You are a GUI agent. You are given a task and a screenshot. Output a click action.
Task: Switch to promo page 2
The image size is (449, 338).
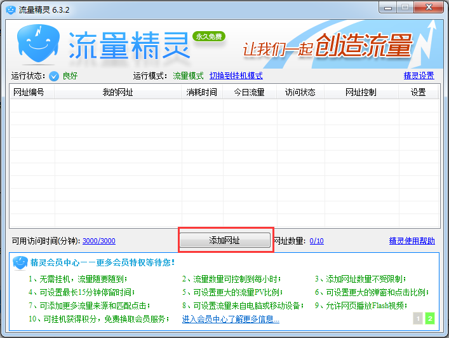coord(430,318)
